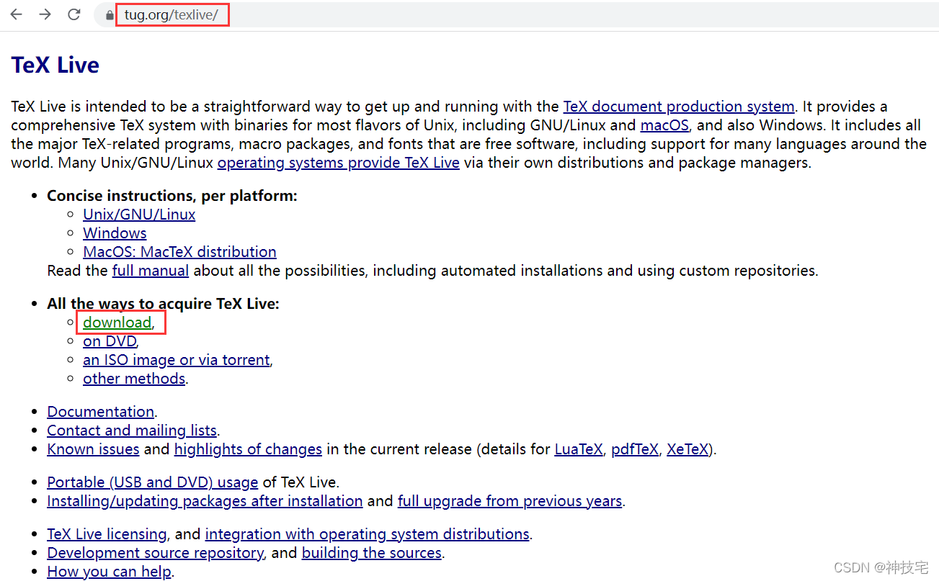The width and height of the screenshot is (939, 581).
Task: Open the other methods link
Action: [134, 379]
